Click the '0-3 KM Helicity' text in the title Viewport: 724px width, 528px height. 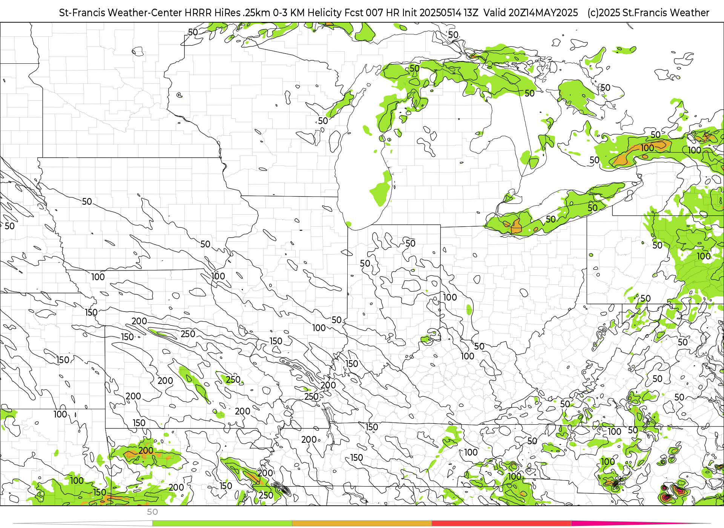click(307, 13)
